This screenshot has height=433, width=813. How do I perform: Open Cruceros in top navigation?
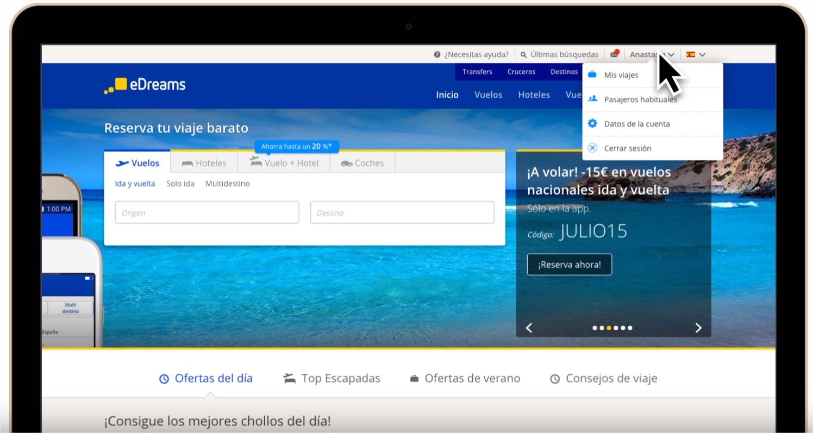pos(521,72)
